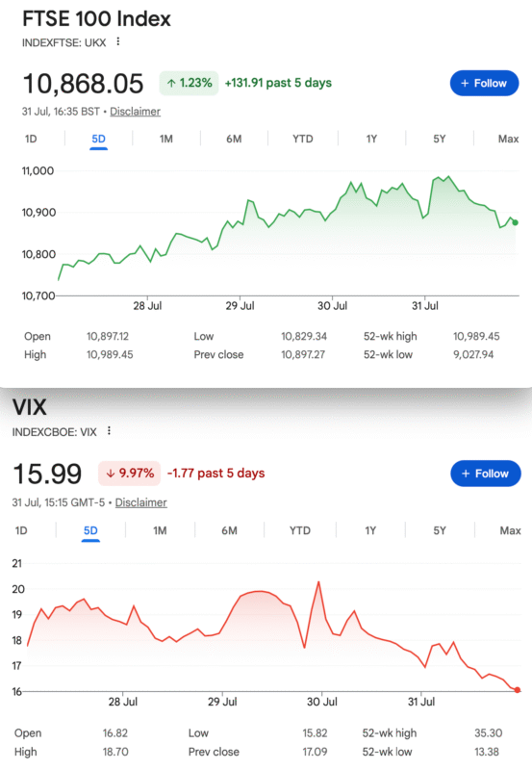Image resolution: width=532 pixels, height=770 pixels.
Task: Click the green endpoint dot on FTSE chart
Action: [x=516, y=222]
